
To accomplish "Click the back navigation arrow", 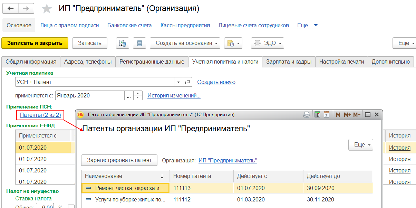I will point(10,8).
